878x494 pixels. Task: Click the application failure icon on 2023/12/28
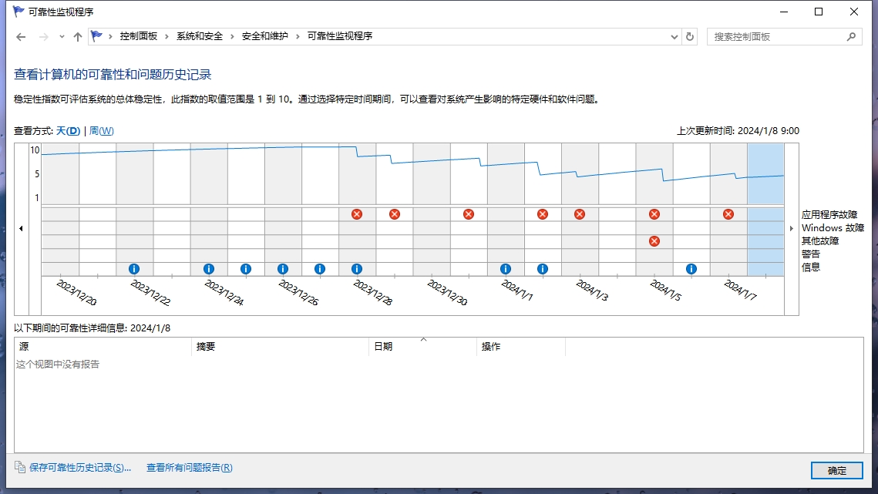pos(357,214)
